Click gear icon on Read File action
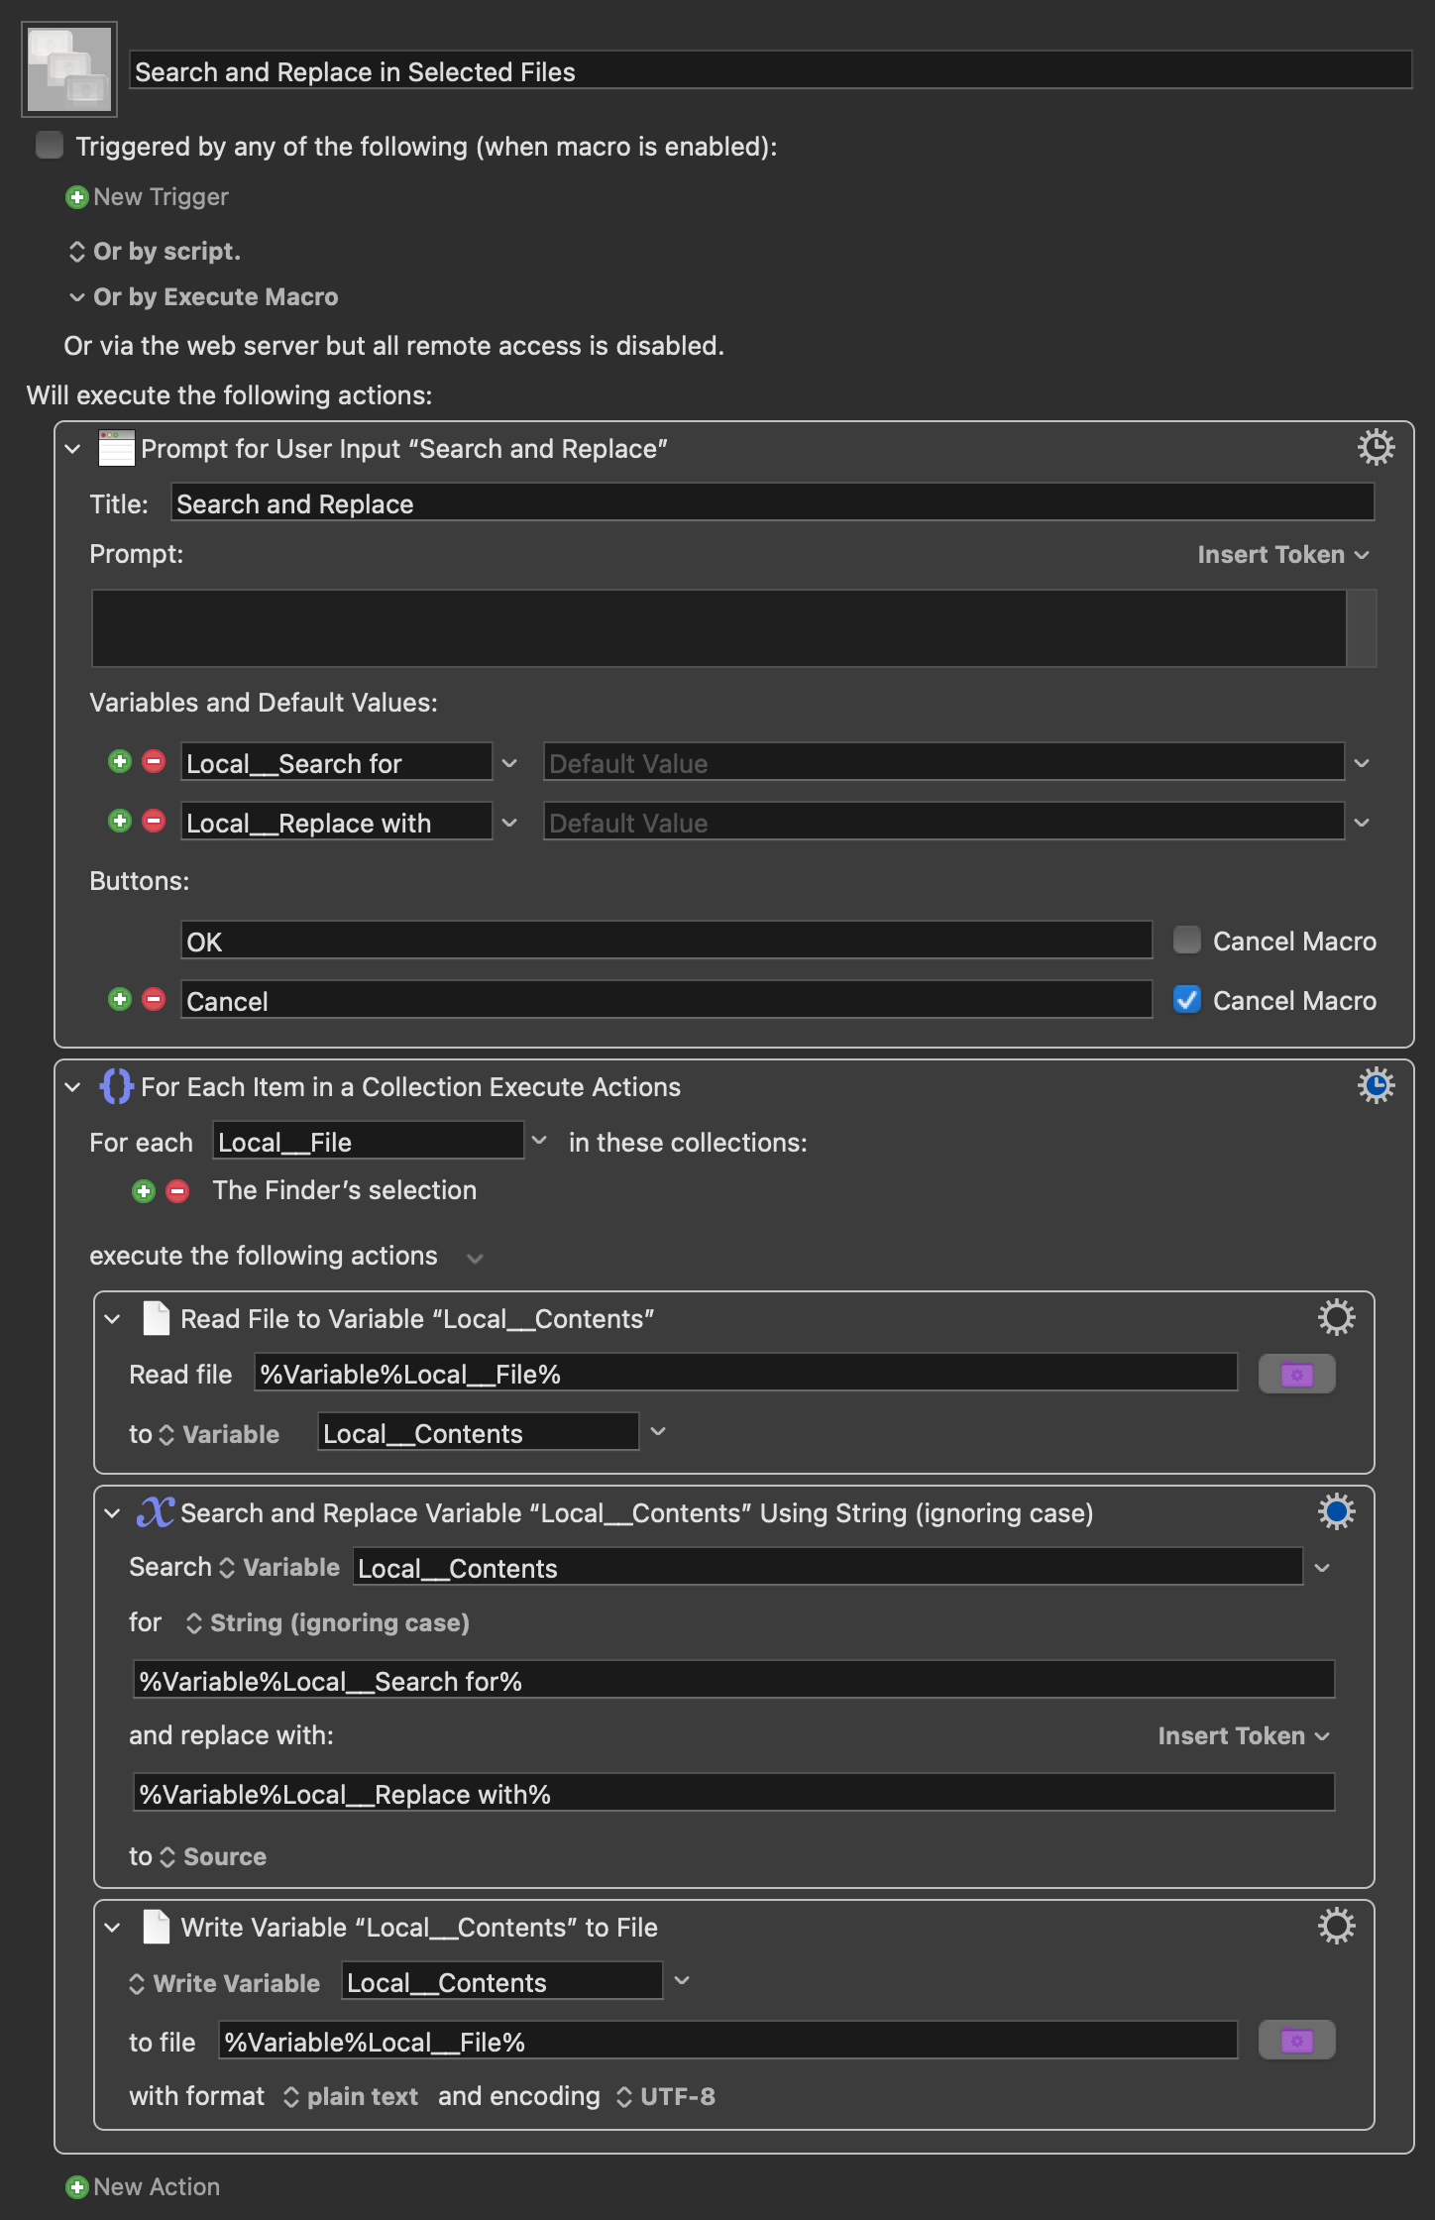The height and width of the screenshot is (2220, 1435). tap(1336, 1318)
